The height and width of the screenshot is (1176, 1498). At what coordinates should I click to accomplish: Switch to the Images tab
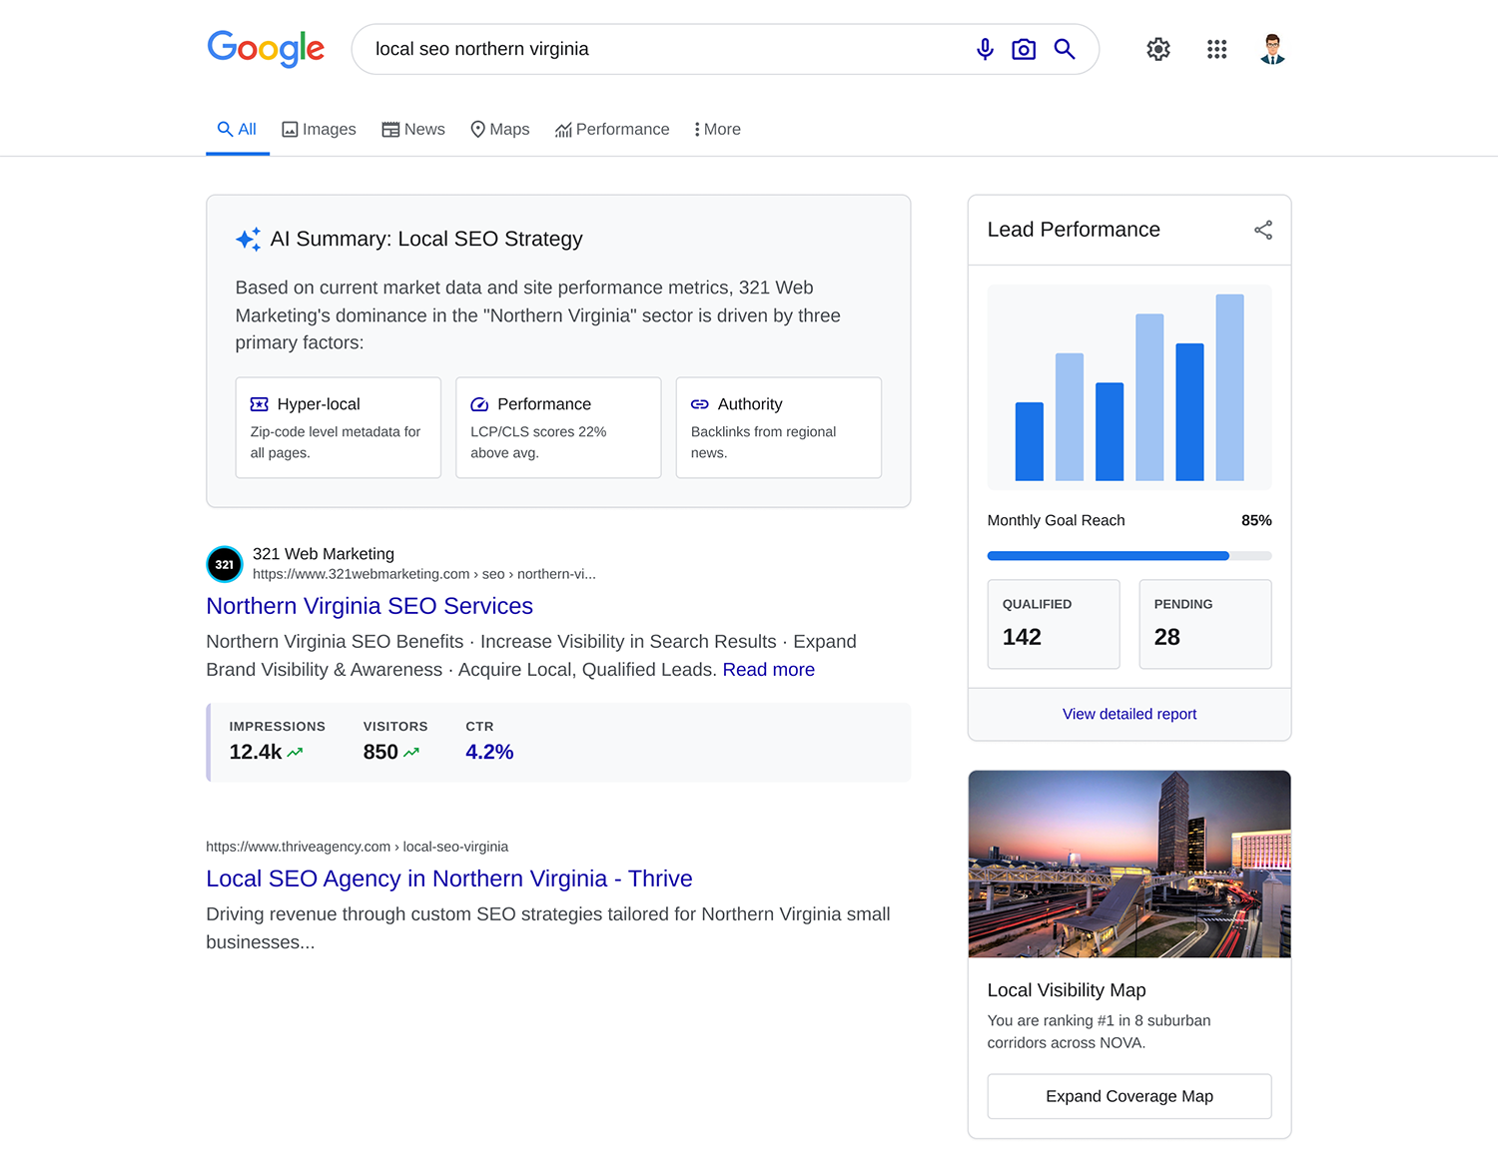tap(319, 130)
